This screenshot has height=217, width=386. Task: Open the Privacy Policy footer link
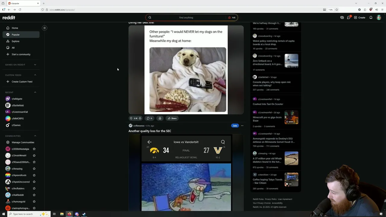(271, 199)
